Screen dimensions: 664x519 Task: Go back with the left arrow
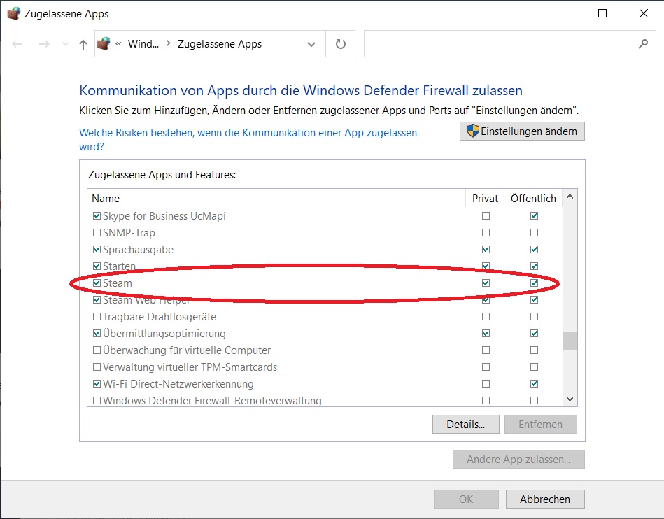(17, 44)
